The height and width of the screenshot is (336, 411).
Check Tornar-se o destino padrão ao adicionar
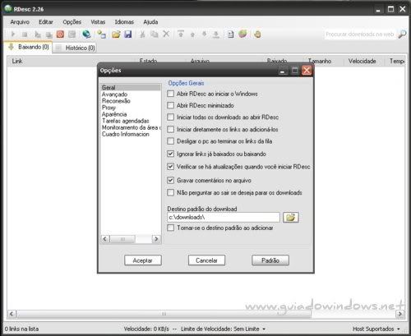pos(170,228)
